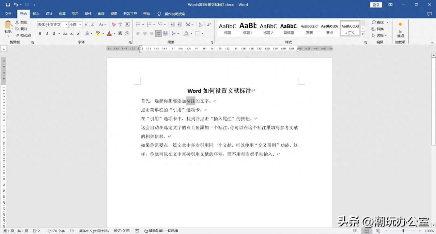
Task: Click the 修订: 关闭 status bar entry
Action: click(x=122, y=231)
